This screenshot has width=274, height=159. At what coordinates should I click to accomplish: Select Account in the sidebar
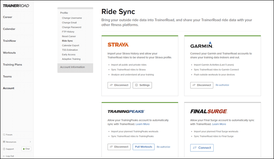[9, 88]
